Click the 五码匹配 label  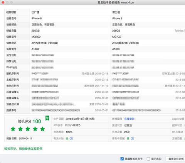177,138
